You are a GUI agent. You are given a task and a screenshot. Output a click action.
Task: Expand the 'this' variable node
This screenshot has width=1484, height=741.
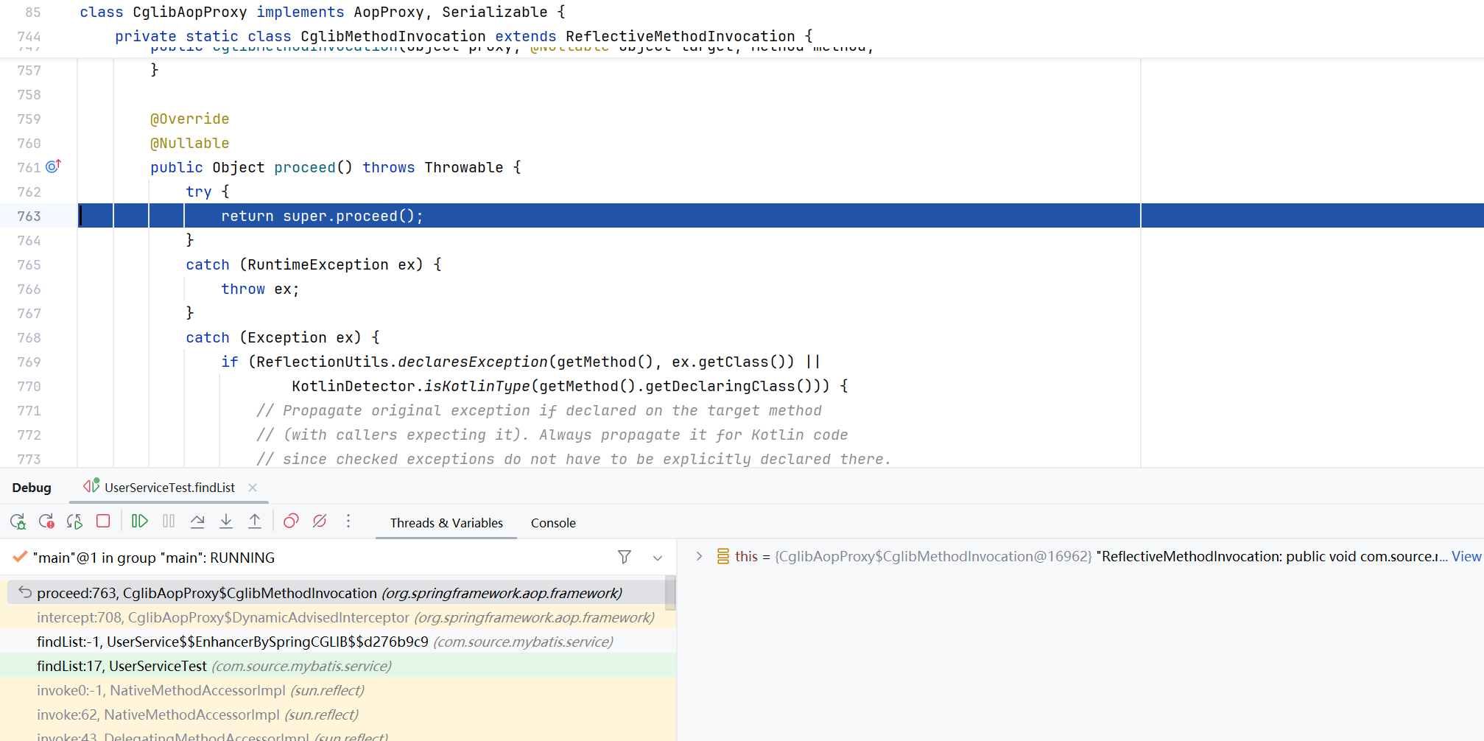click(699, 557)
